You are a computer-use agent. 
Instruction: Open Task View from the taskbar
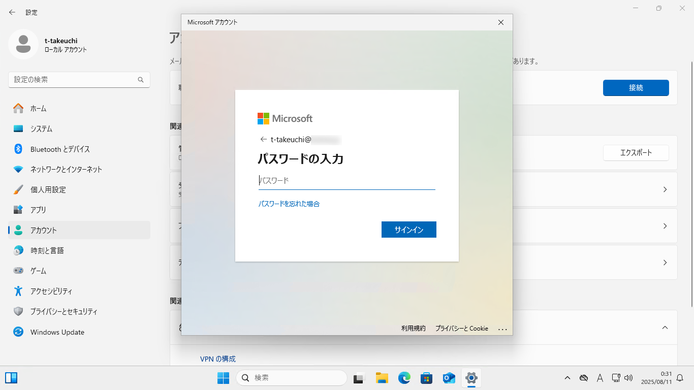pos(360,378)
